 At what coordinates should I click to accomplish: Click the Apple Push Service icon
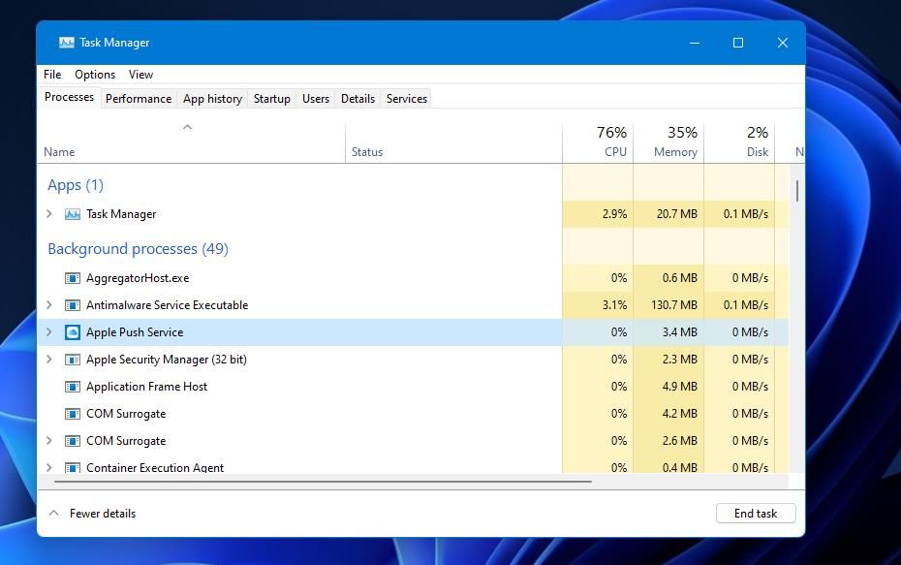click(x=73, y=332)
